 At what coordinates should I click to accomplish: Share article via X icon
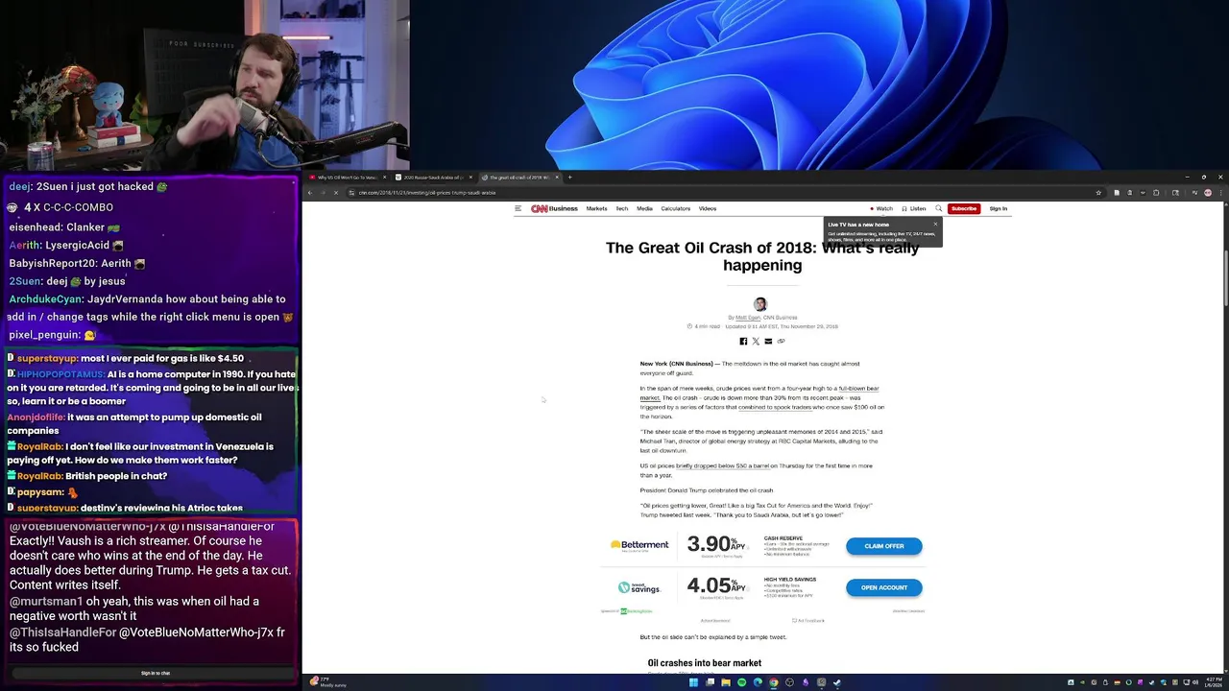tap(756, 342)
